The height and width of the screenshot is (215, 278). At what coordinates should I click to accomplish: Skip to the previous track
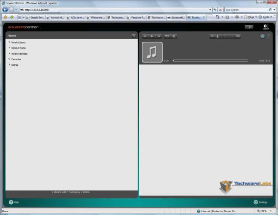[x=145, y=36]
